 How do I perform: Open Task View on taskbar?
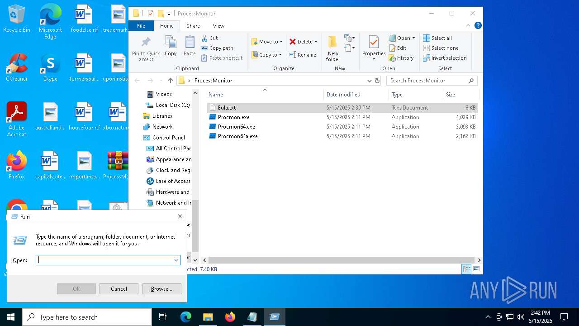163,317
